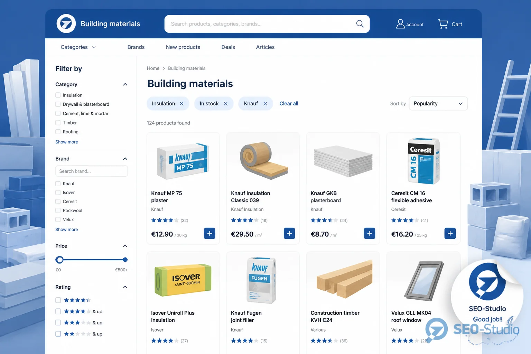Add Ceresit CM 16 adhesive to cart
The width and height of the screenshot is (531, 354).
[450, 233]
